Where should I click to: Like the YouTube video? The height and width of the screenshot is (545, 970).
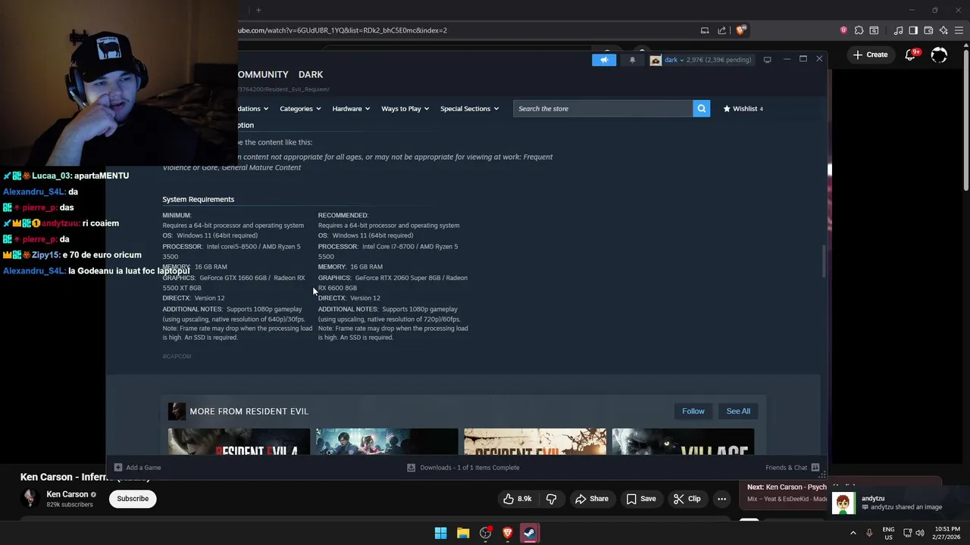(518, 499)
